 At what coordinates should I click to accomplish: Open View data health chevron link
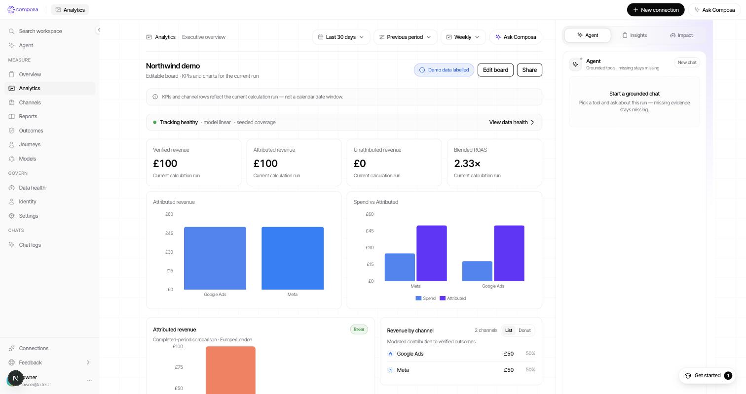[x=512, y=122]
